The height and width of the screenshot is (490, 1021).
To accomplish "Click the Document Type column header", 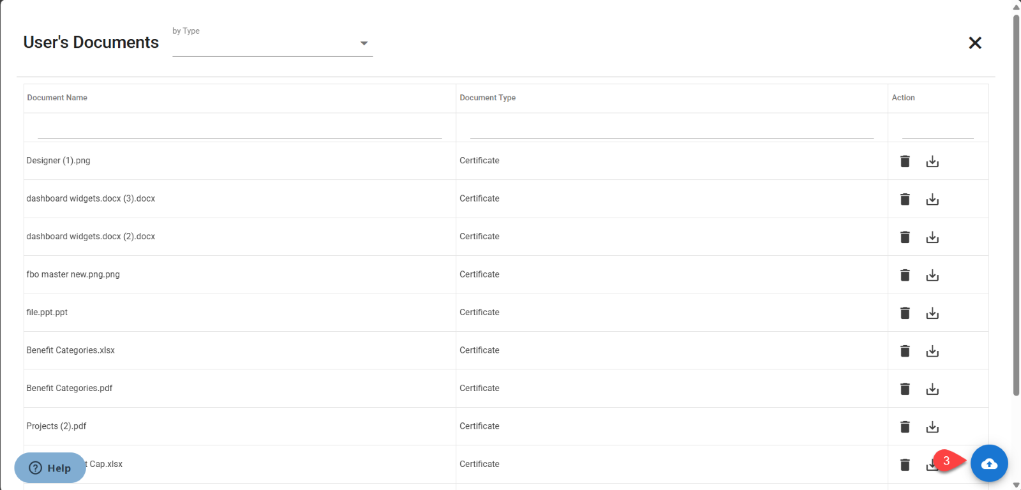I will [488, 98].
